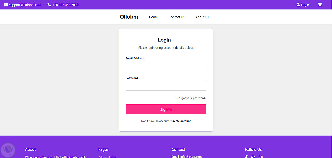Viewport: 332px width, 158px height.
Task: Follow the Create account link
Action: point(181,121)
